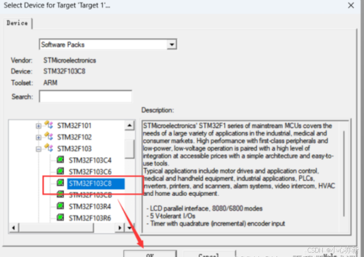Focus the Search input field
The height and width of the screenshot is (257, 364).
85,96
